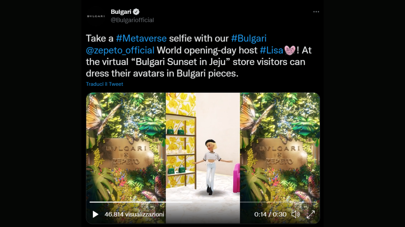Click the 0:14 / 0:30 time display
405x227 pixels.
click(x=270, y=214)
